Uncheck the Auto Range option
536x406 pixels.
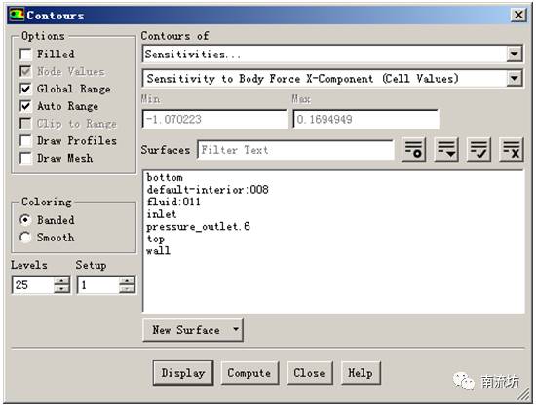(x=26, y=106)
